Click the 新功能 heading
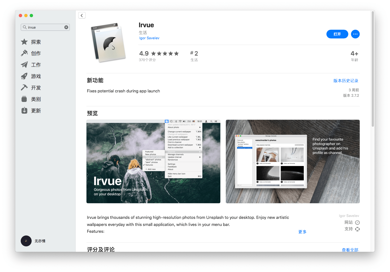This screenshot has width=390, height=272. [95, 80]
